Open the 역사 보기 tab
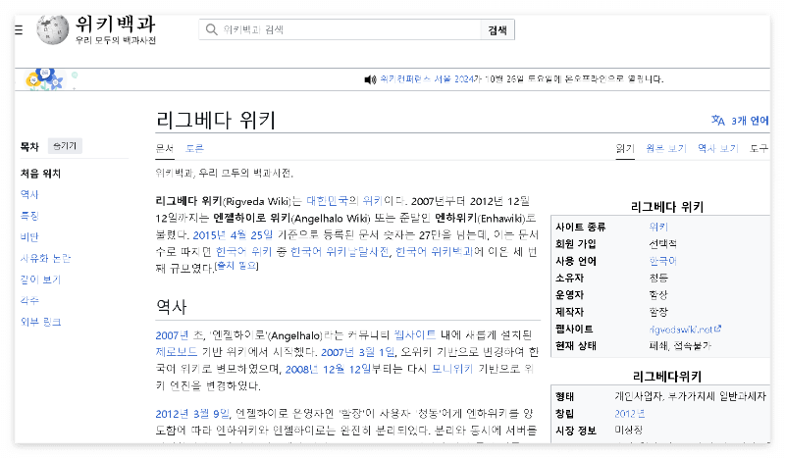 [718, 148]
